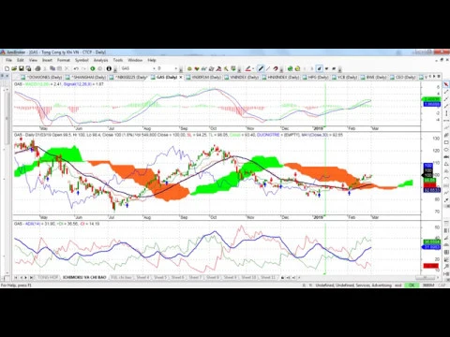Open the File menu
The image size is (450, 337).
click(x=8, y=60)
